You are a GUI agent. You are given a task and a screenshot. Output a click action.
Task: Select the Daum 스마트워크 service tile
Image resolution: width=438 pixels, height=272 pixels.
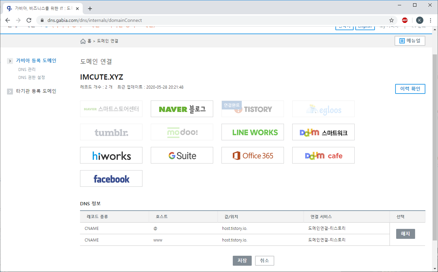323,132
